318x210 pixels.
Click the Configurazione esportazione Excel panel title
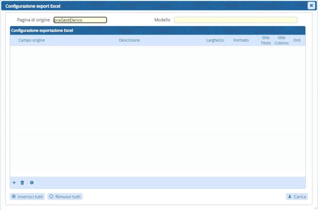pos(42,30)
